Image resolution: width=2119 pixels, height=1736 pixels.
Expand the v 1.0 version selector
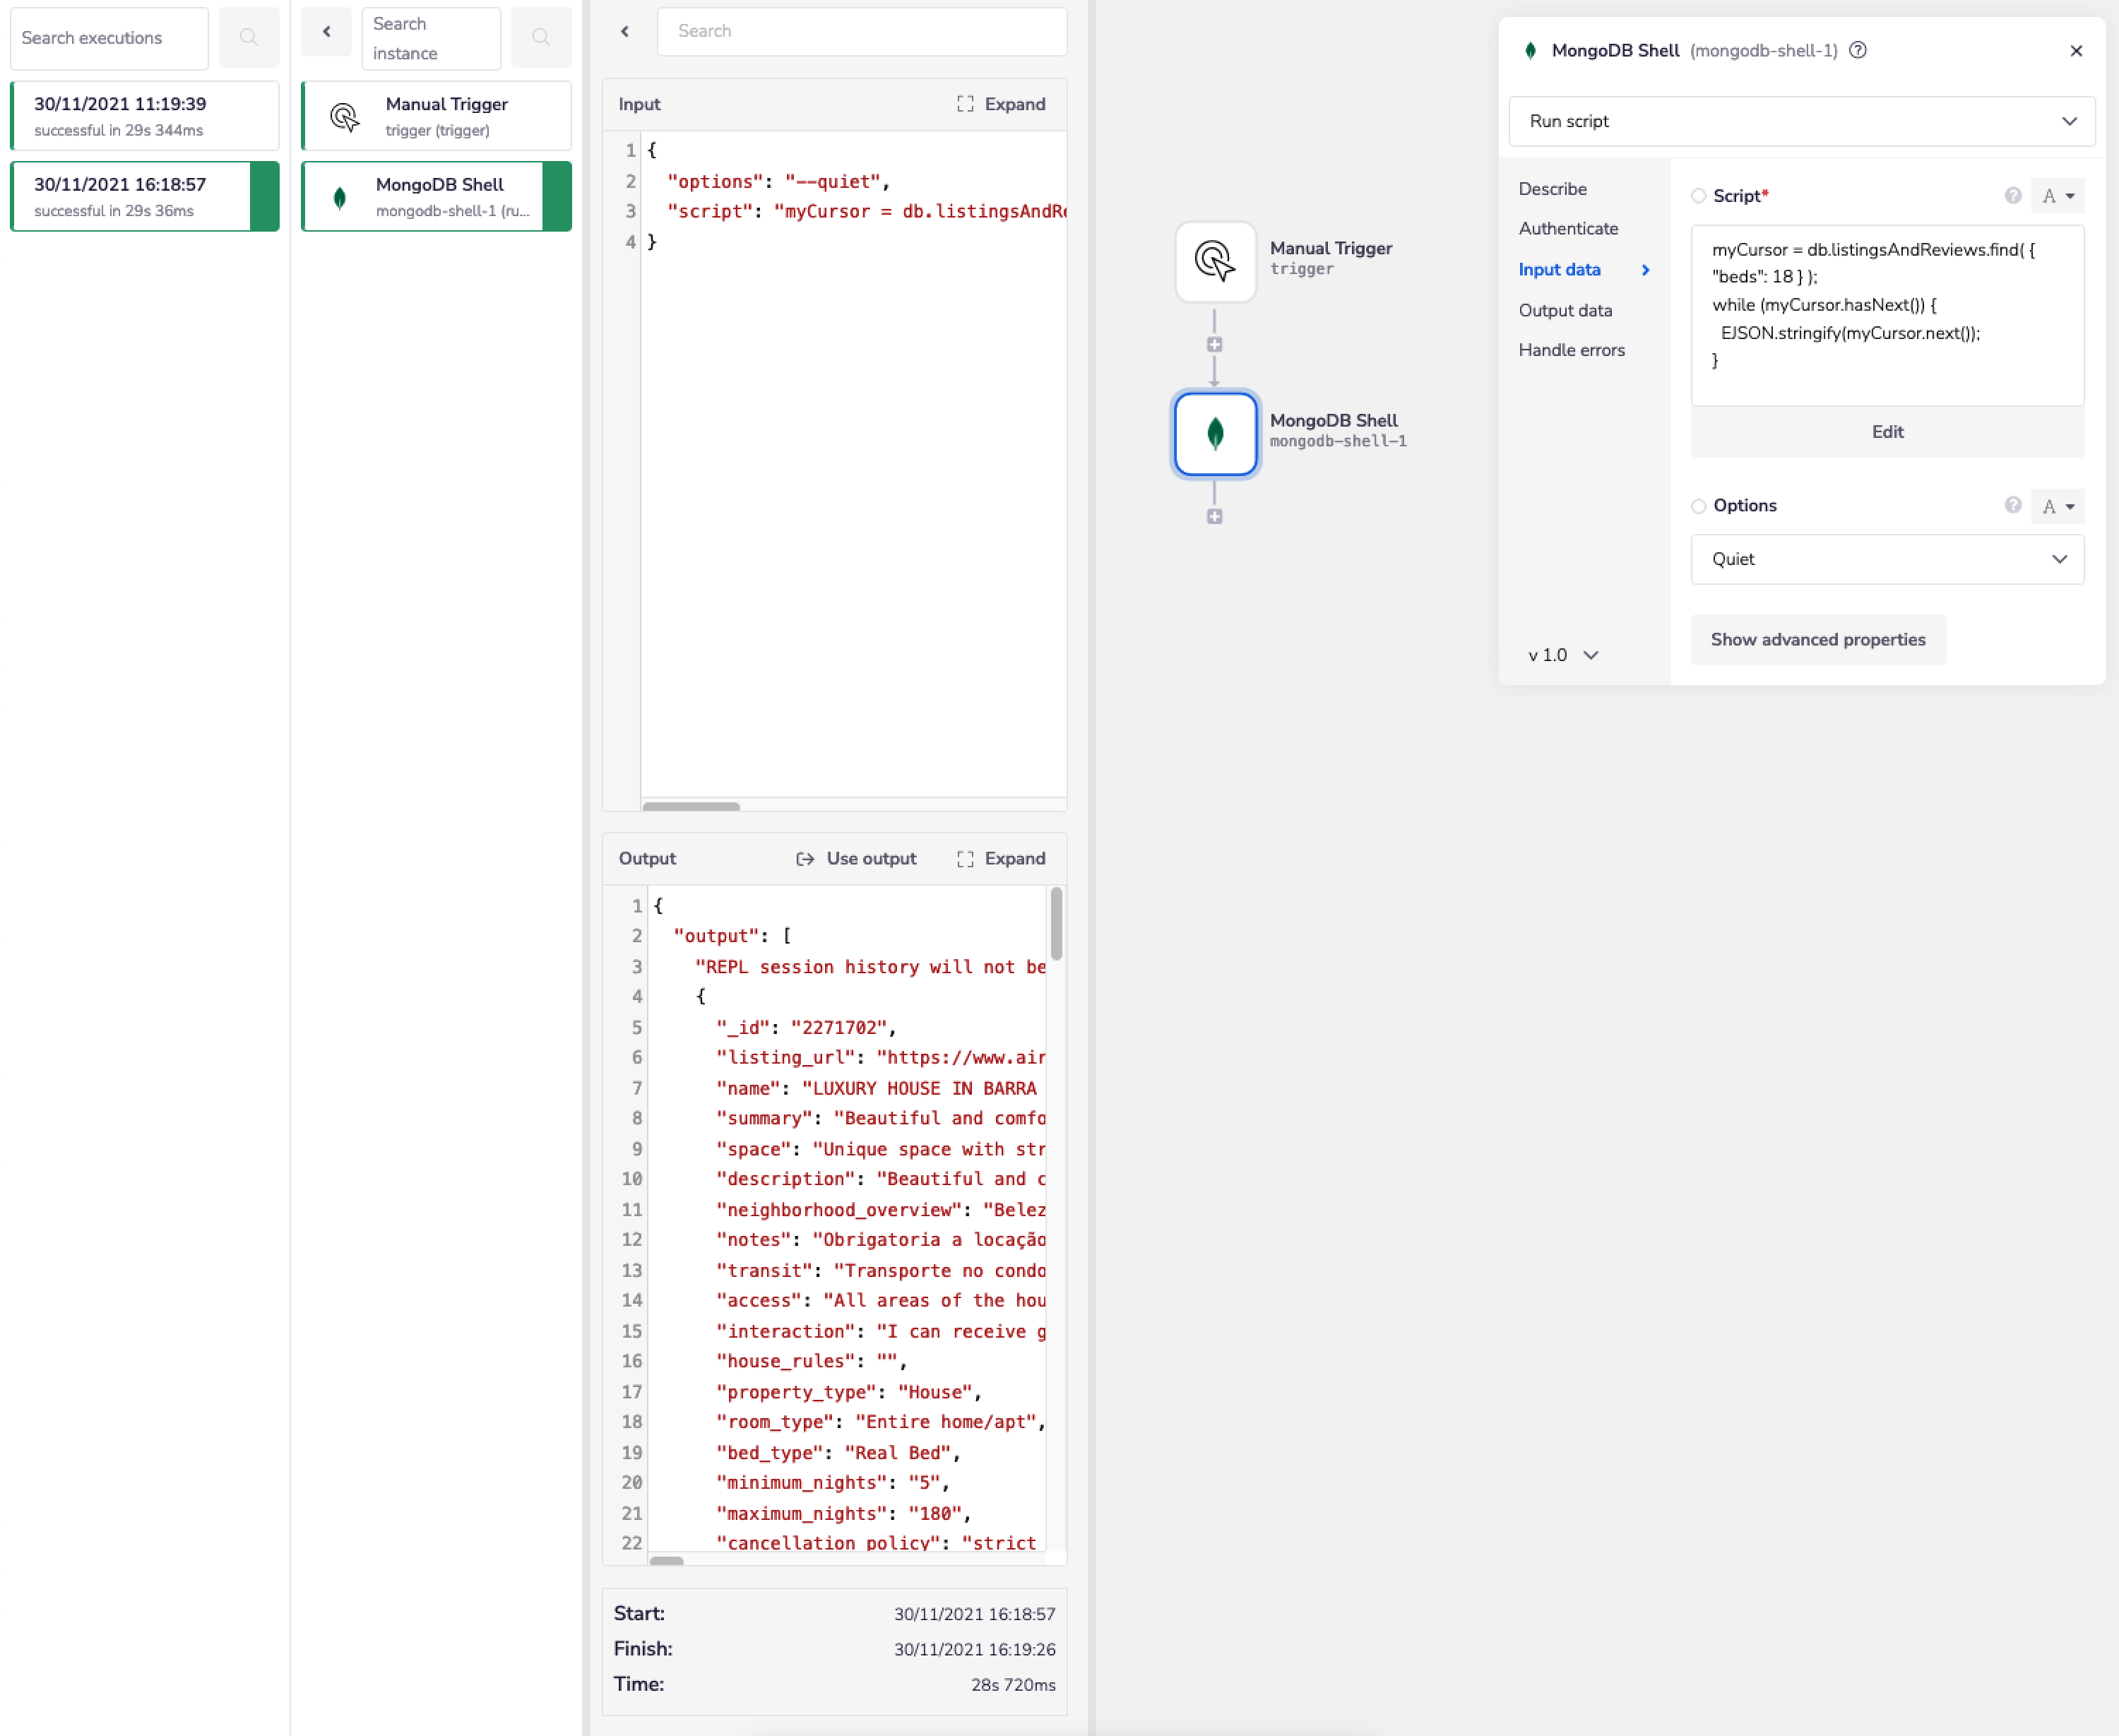tap(1563, 655)
